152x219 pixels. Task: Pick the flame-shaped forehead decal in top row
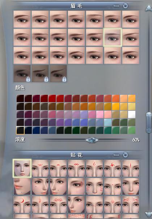point(94,168)
